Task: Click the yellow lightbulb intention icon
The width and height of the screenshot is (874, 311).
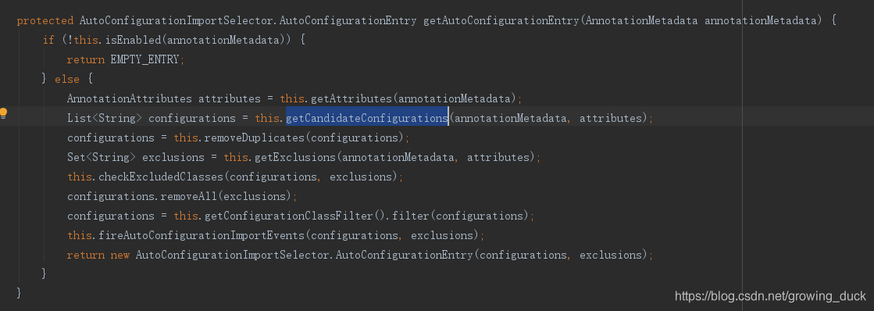Action: pyautogui.click(x=3, y=114)
